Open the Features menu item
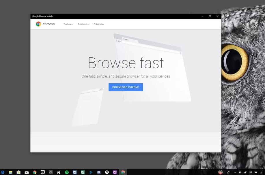265x175 pixels. pos(68,24)
